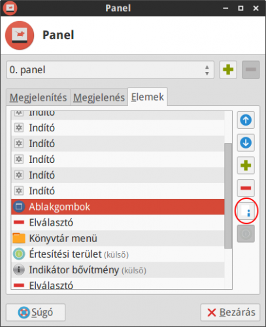Image resolution: width=266 pixels, height=327 pixels.
Task: Switch to the Megjelenítés tab
Action: click(38, 97)
